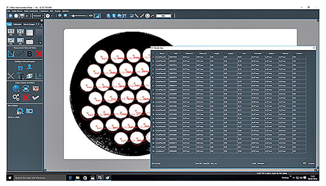This screenshot has width=326, height=186.
Task: Click the red X in Image Analysis section
Action: 26,98
